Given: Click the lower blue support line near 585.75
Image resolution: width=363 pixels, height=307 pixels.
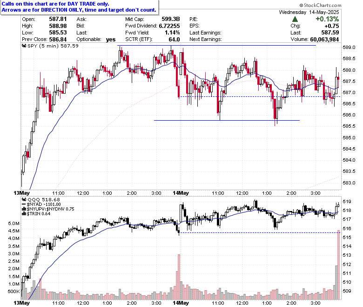Looking at the screenshot, I should (227, 121).
